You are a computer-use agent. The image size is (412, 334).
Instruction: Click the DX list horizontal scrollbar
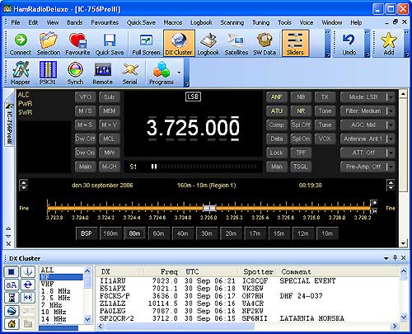coord(180,327)
